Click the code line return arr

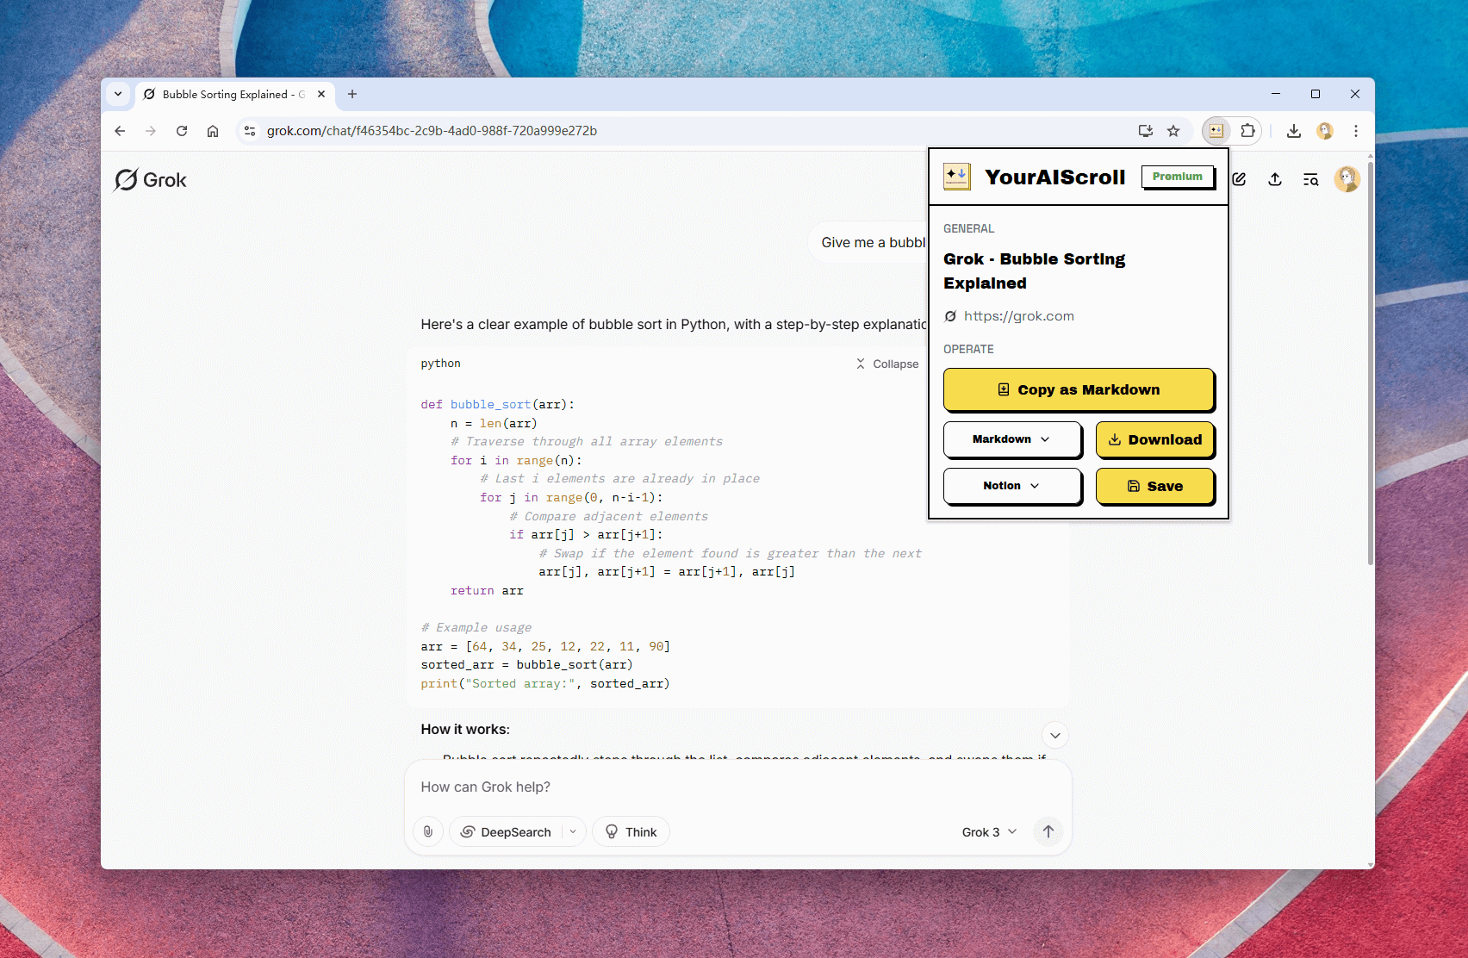click(487, 591)
